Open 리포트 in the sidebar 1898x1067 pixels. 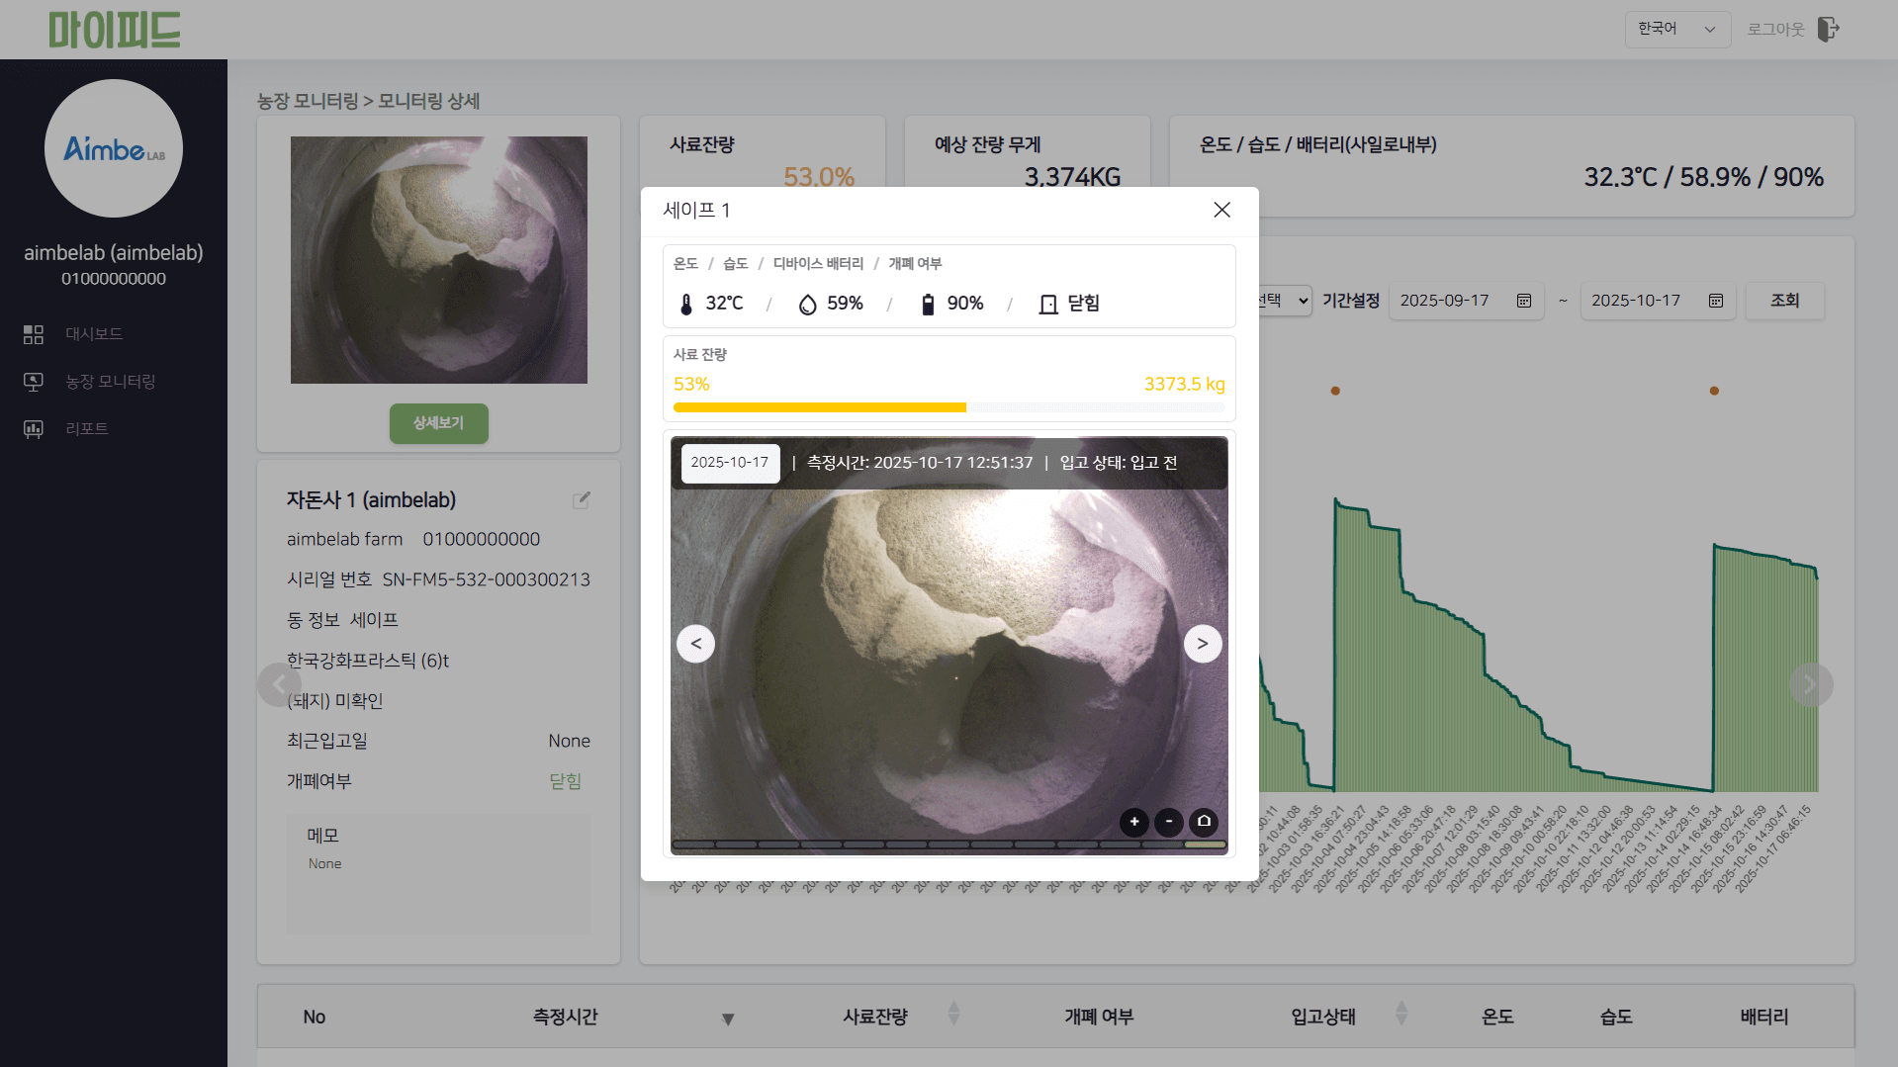pos(87,429)
